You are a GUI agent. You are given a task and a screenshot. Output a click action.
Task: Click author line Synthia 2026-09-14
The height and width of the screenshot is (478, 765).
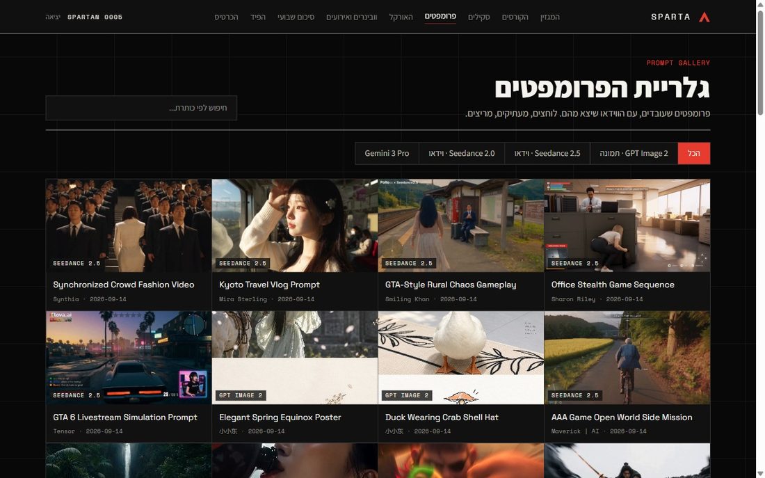coord(89,298)
